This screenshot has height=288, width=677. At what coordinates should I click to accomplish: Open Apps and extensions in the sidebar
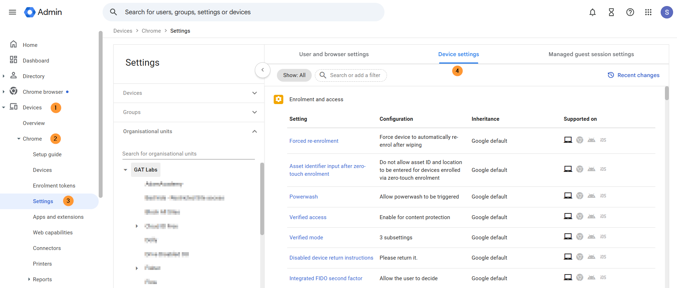(58, 217)
